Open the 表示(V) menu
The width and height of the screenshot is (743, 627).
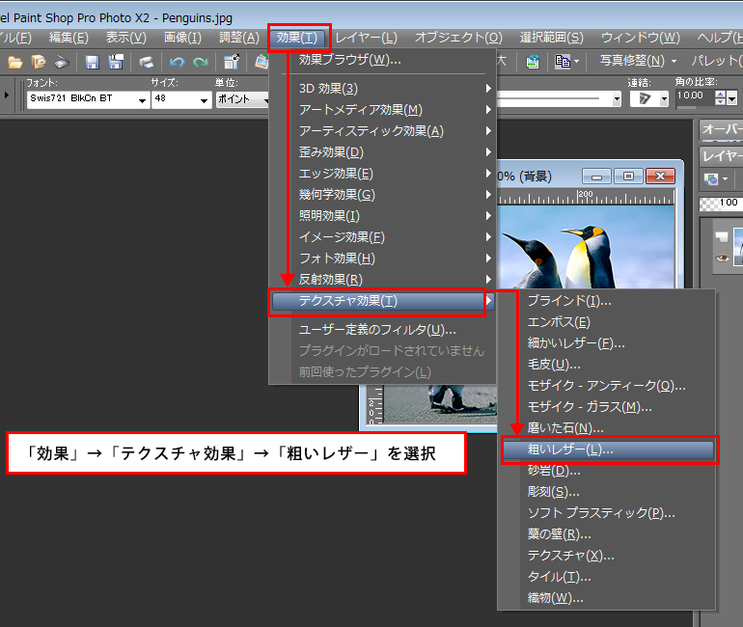click(126, 38)
